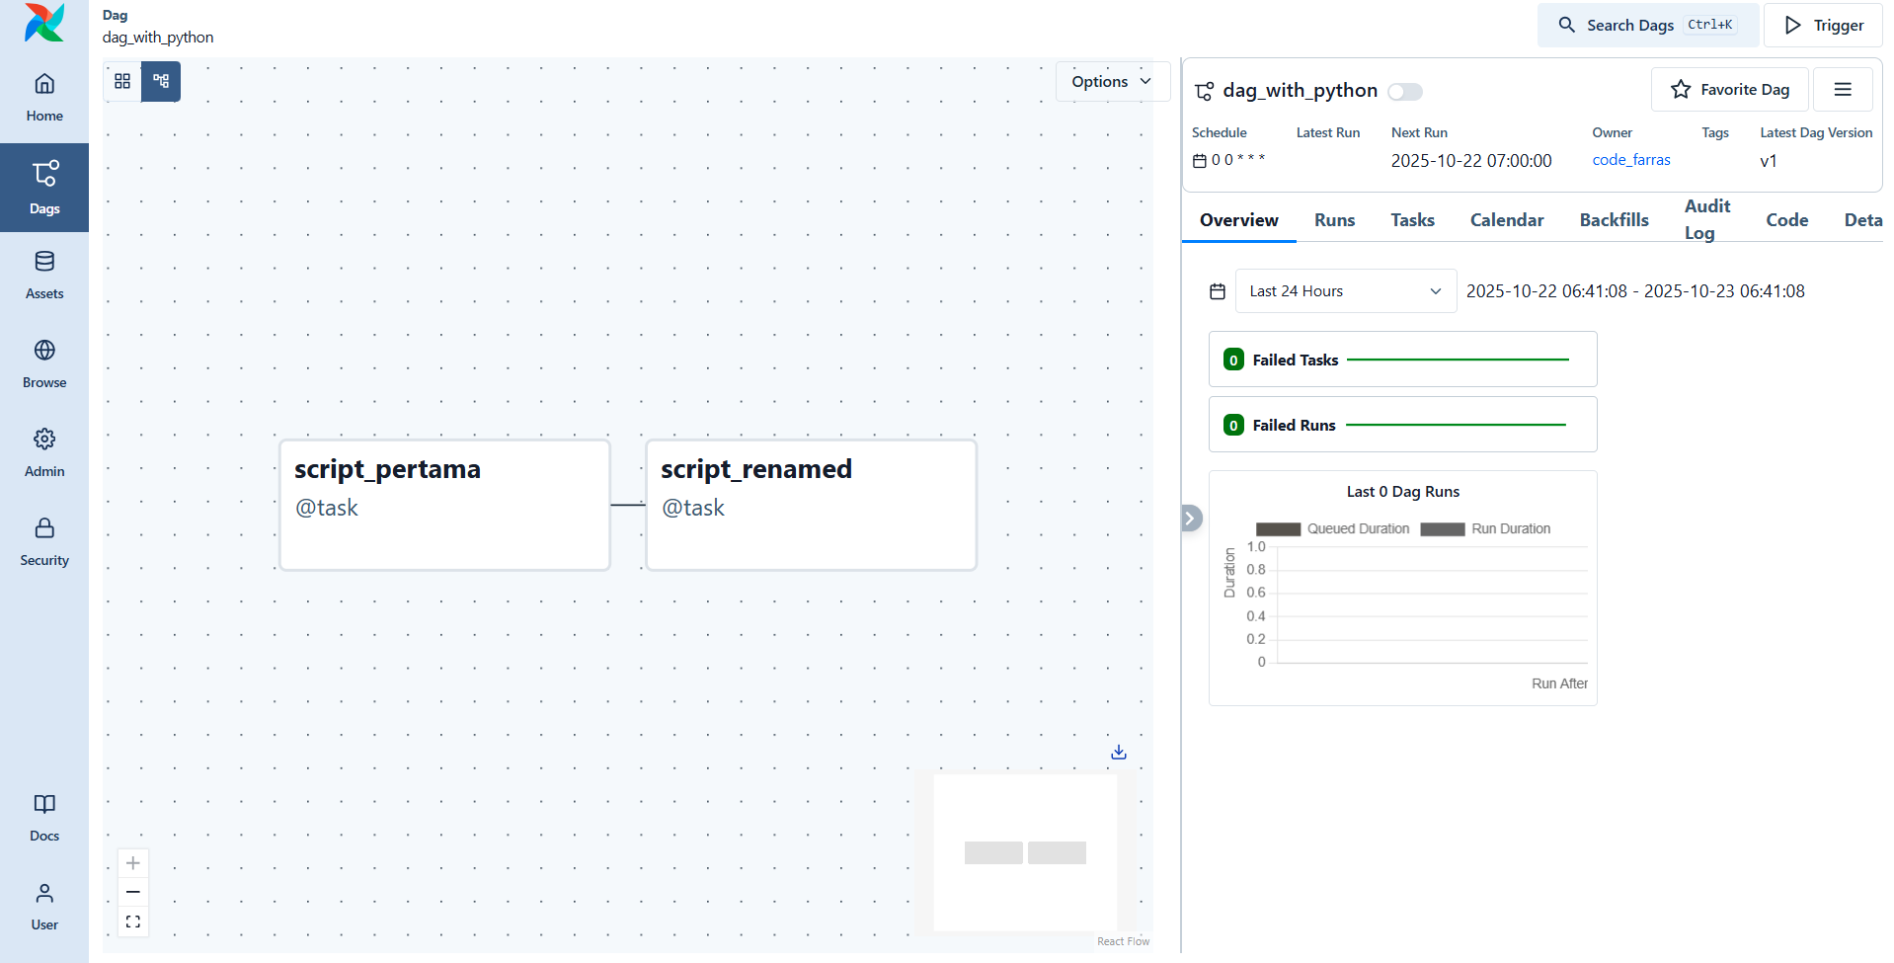Expand the Options dropdown
This screenshot has width=1894, height=963.
1111,81
